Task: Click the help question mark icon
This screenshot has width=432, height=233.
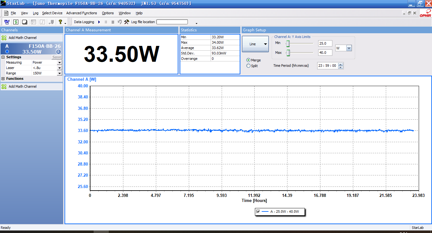Action: coord(60,22)
